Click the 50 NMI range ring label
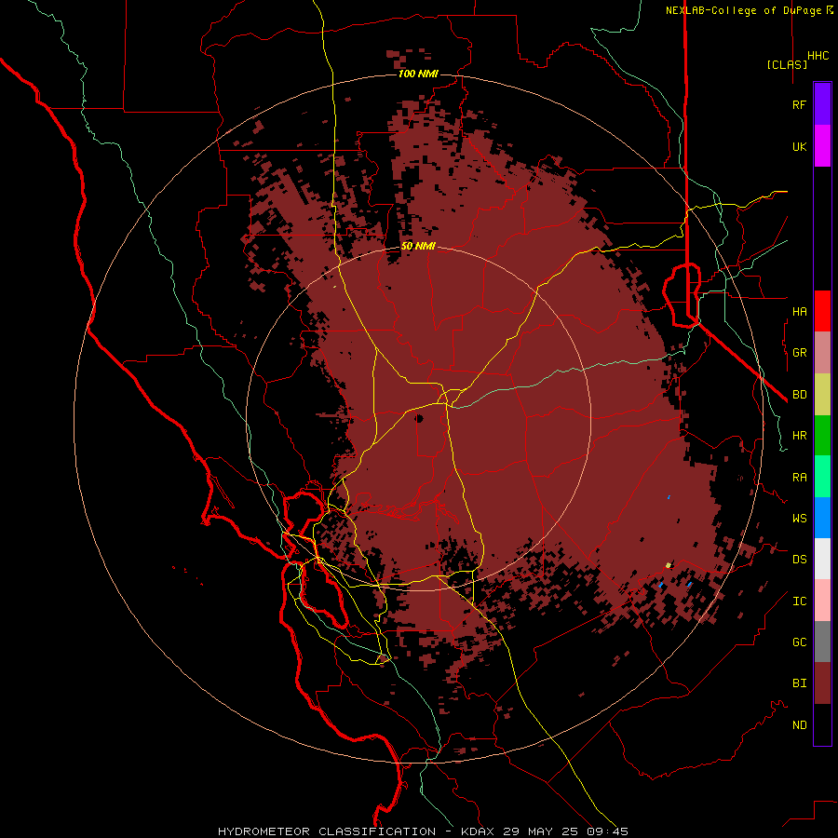This screenshot has height=838, width=838. 418,247
